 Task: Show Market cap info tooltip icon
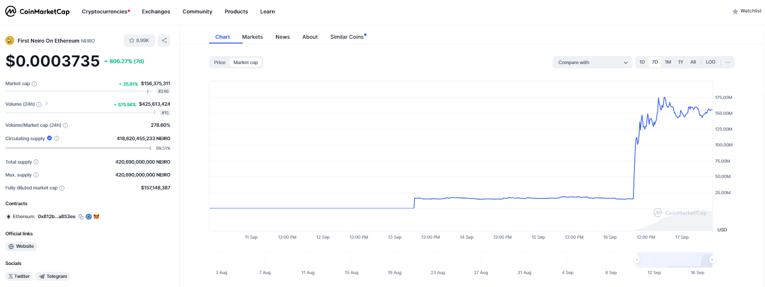[34, 84]
